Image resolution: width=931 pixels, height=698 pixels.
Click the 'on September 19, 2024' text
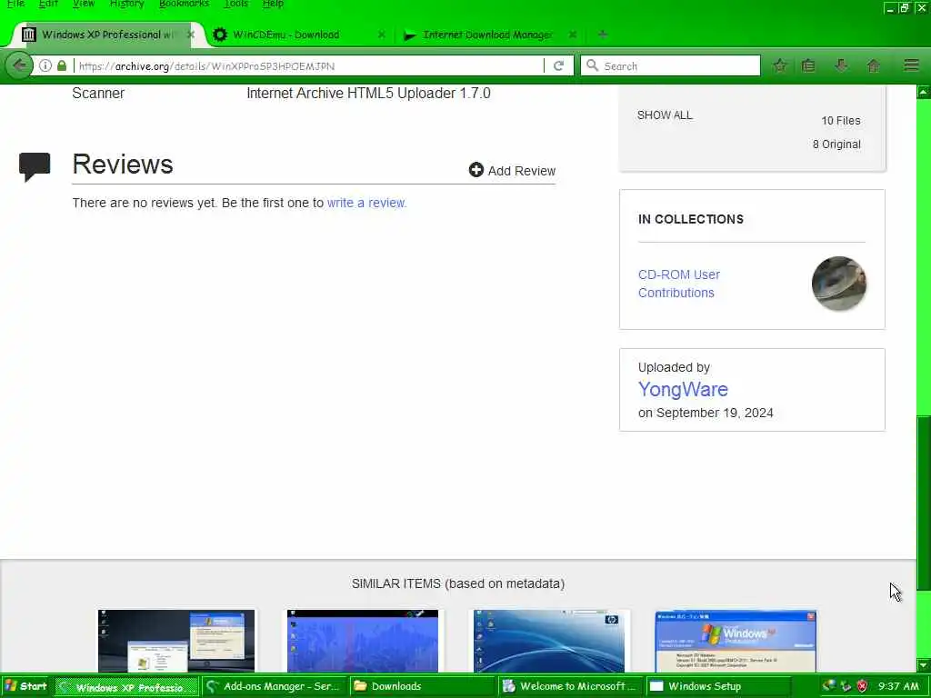(x=706, y=413)
